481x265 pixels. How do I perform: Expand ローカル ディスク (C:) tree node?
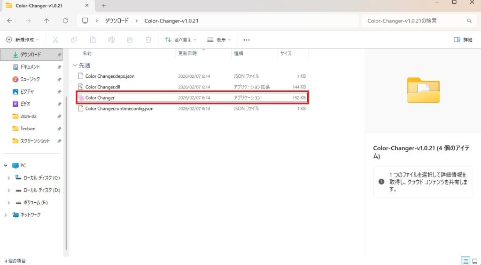pos(8,178)
